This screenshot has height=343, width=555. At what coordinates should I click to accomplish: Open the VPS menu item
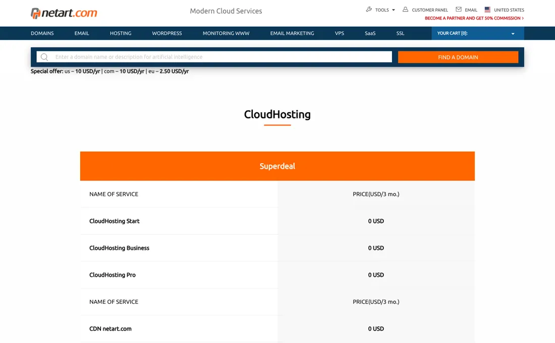tap(339, 33)
